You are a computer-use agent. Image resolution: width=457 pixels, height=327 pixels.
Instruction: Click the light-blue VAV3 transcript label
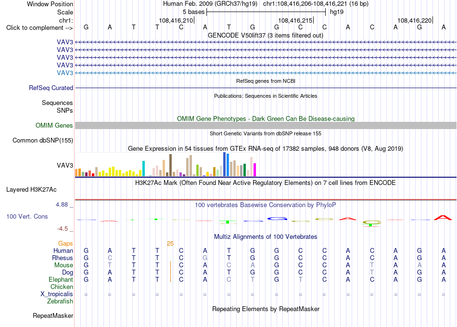[x=65, y=73]
